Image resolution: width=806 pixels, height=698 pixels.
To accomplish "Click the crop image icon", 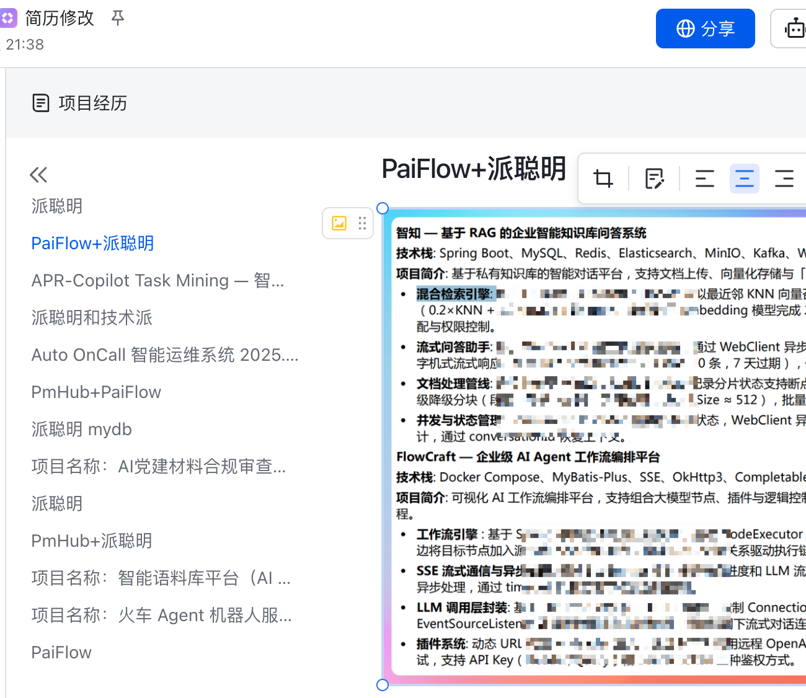I will 603,179.
